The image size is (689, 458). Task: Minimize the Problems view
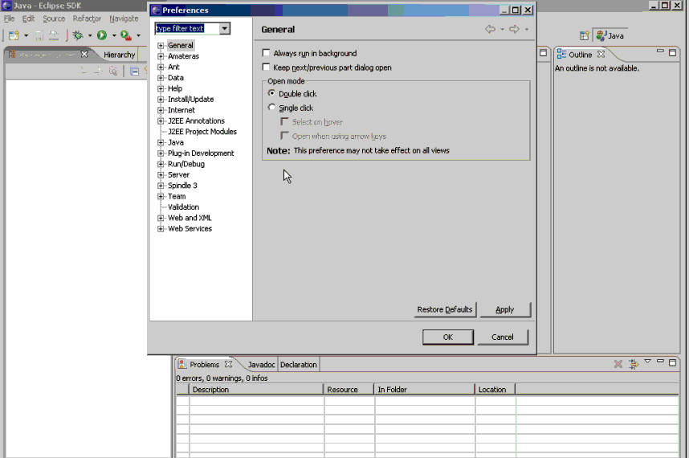660,362
